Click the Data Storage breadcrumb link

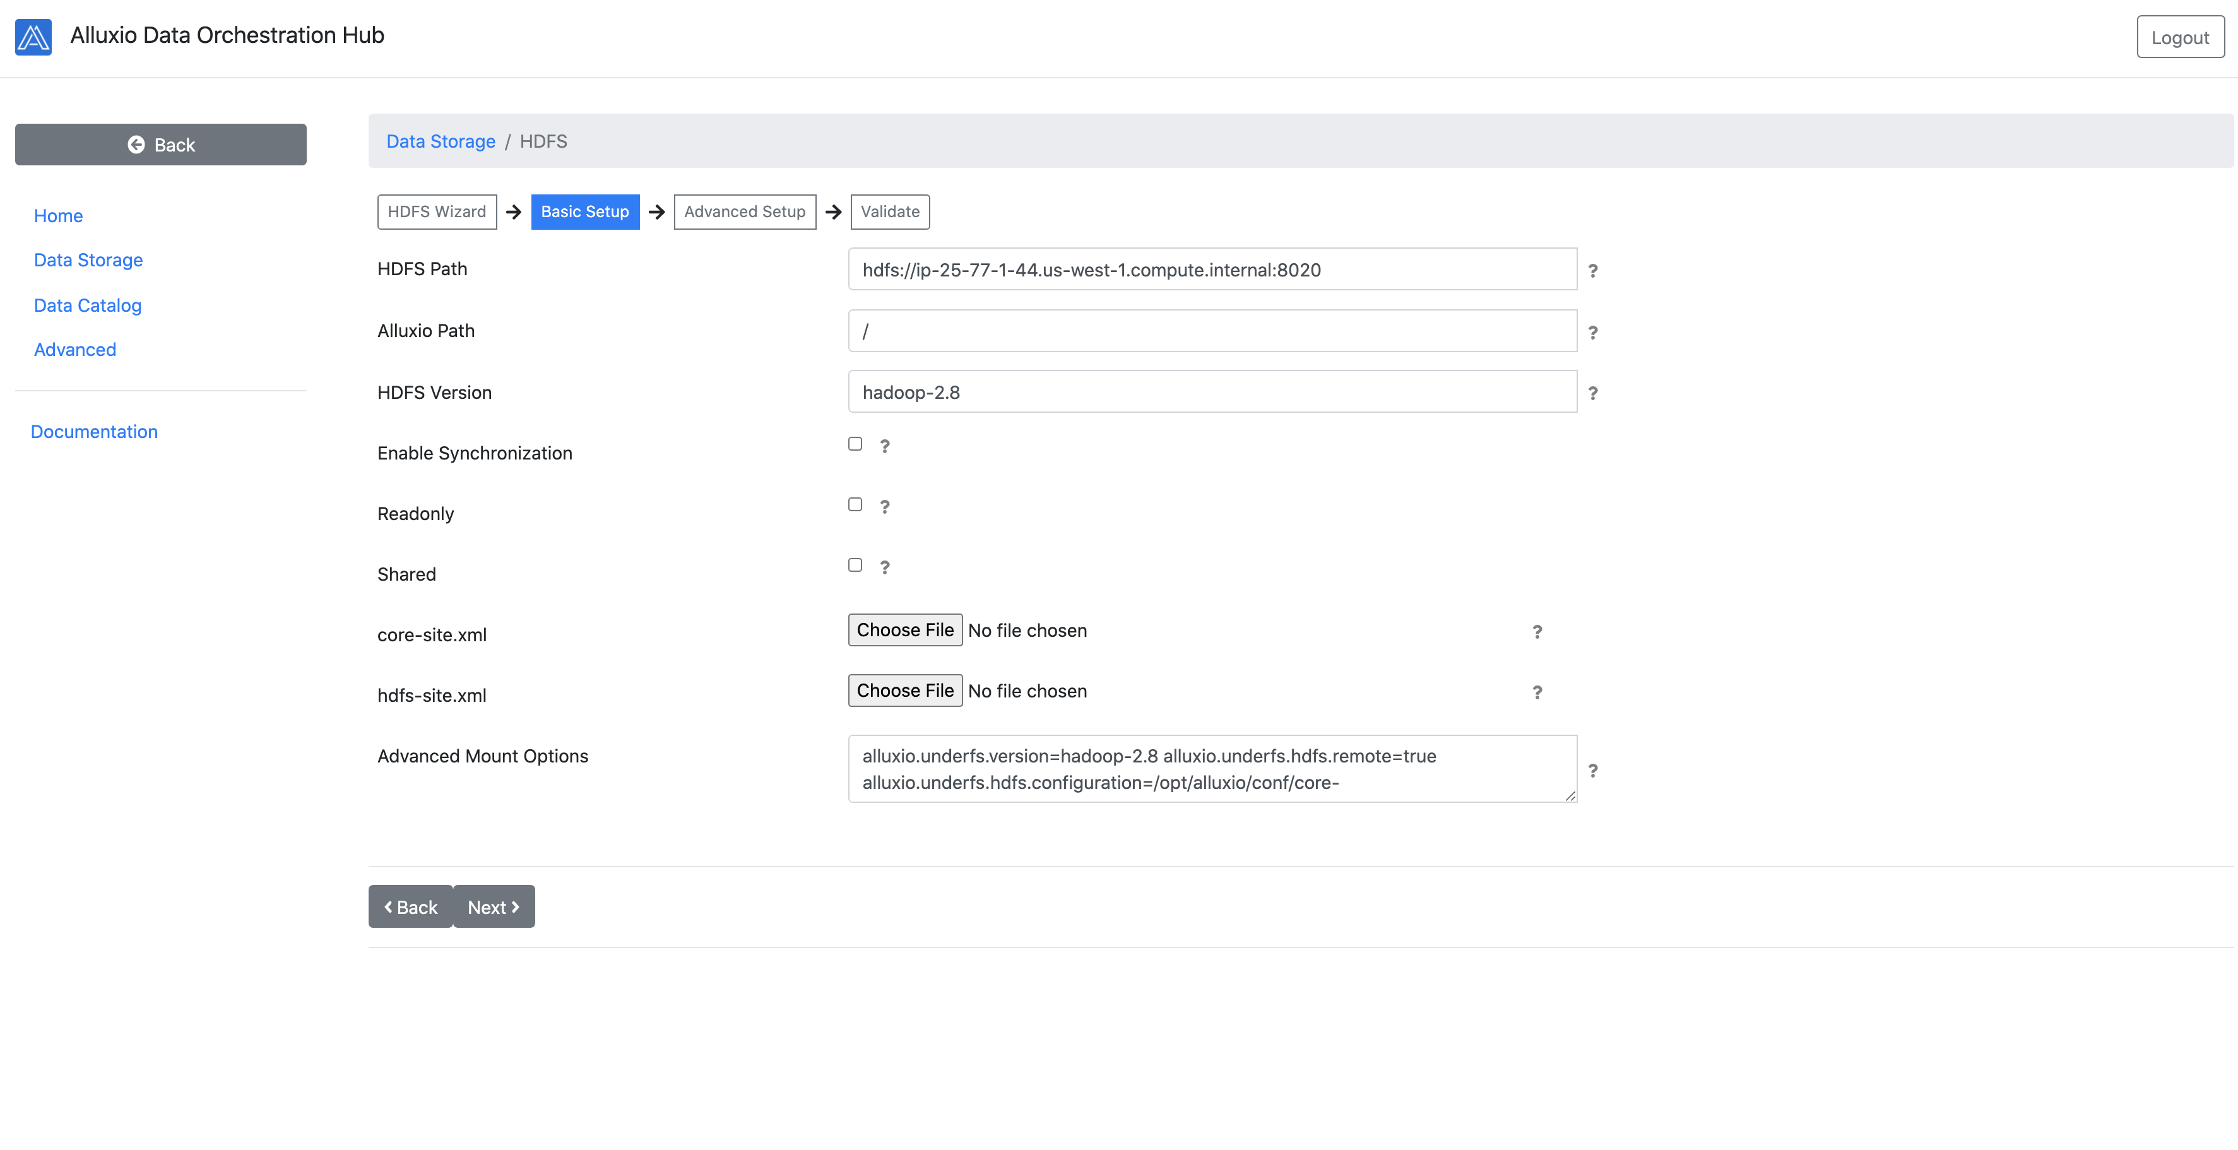coord(441,141)
